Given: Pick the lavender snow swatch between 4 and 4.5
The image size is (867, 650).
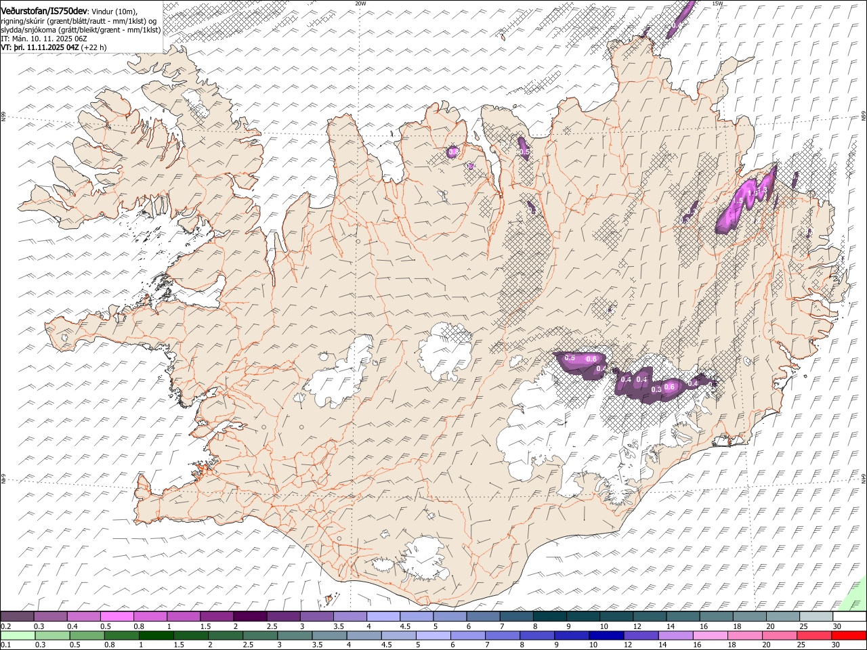Looking at the screenshot, I should click(x=382, y=617).
